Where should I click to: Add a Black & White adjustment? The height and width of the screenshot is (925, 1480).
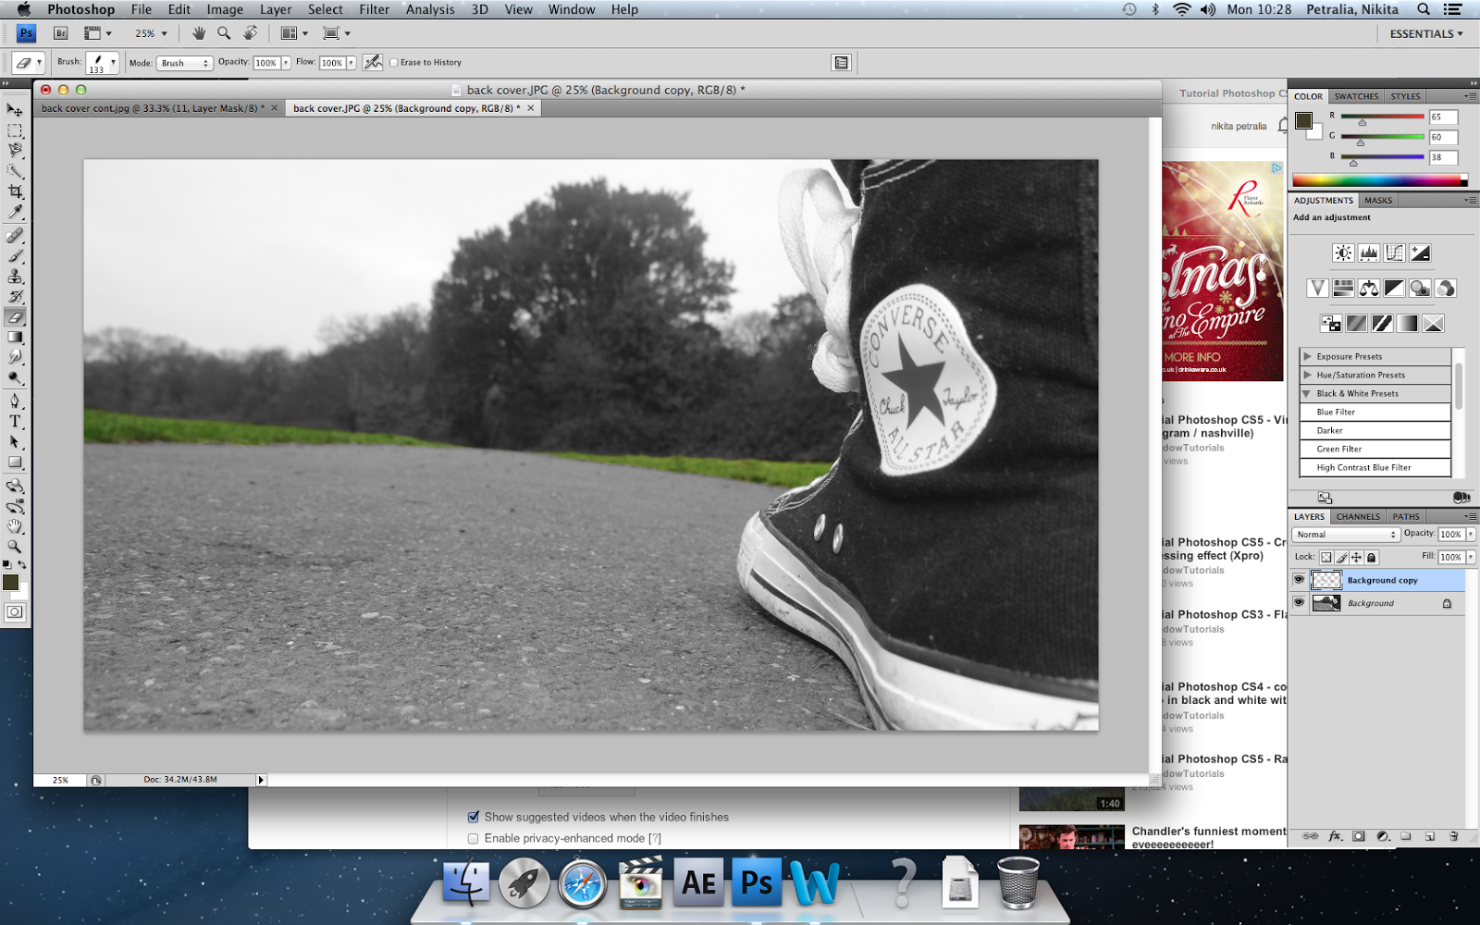1394,289
